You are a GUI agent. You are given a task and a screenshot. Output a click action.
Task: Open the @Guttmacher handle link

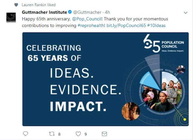click(87, 12)
